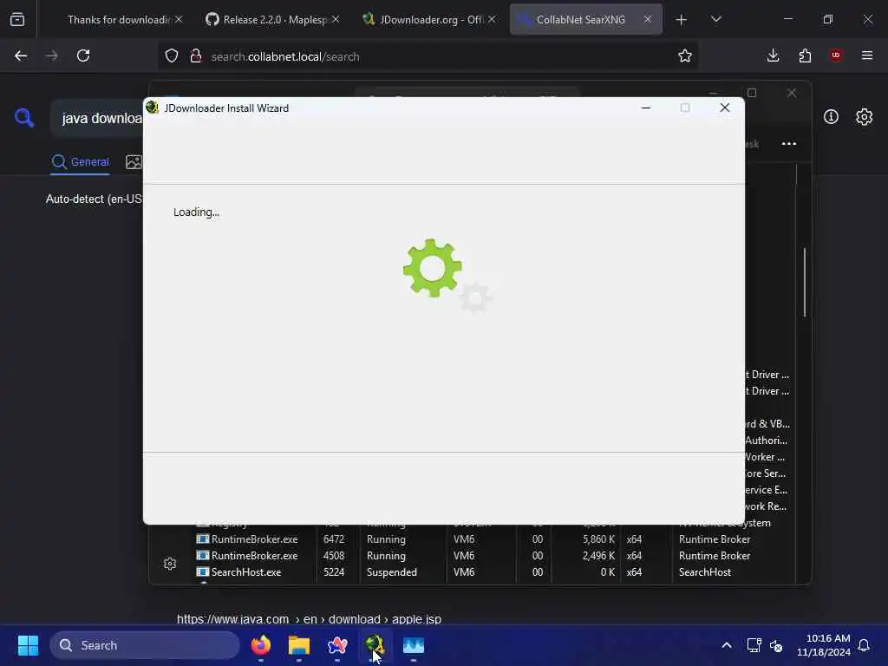Viewport: 888px width, 666px height.
Task: Open the Windows Start menu
Action: coord(29,645)
